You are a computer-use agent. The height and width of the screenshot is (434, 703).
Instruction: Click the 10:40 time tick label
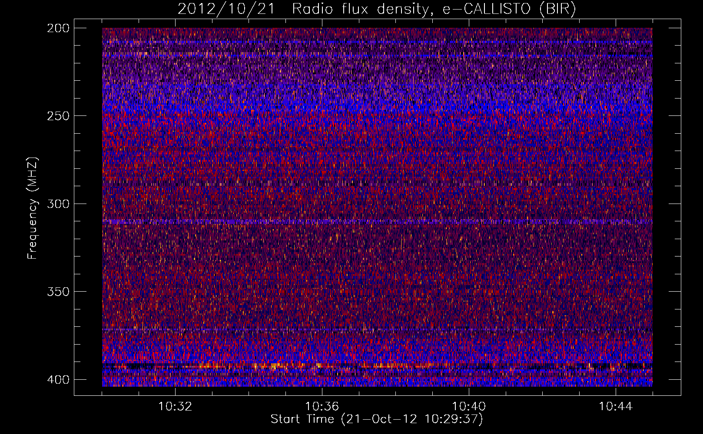click(469, 407)
